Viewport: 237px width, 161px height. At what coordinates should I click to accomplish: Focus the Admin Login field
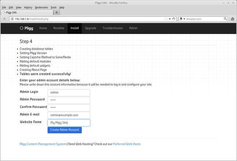pyautogui.click(x=69, y=92)
